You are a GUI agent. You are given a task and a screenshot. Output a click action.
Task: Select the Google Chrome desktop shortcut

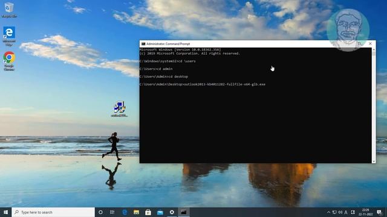point(9,61)
